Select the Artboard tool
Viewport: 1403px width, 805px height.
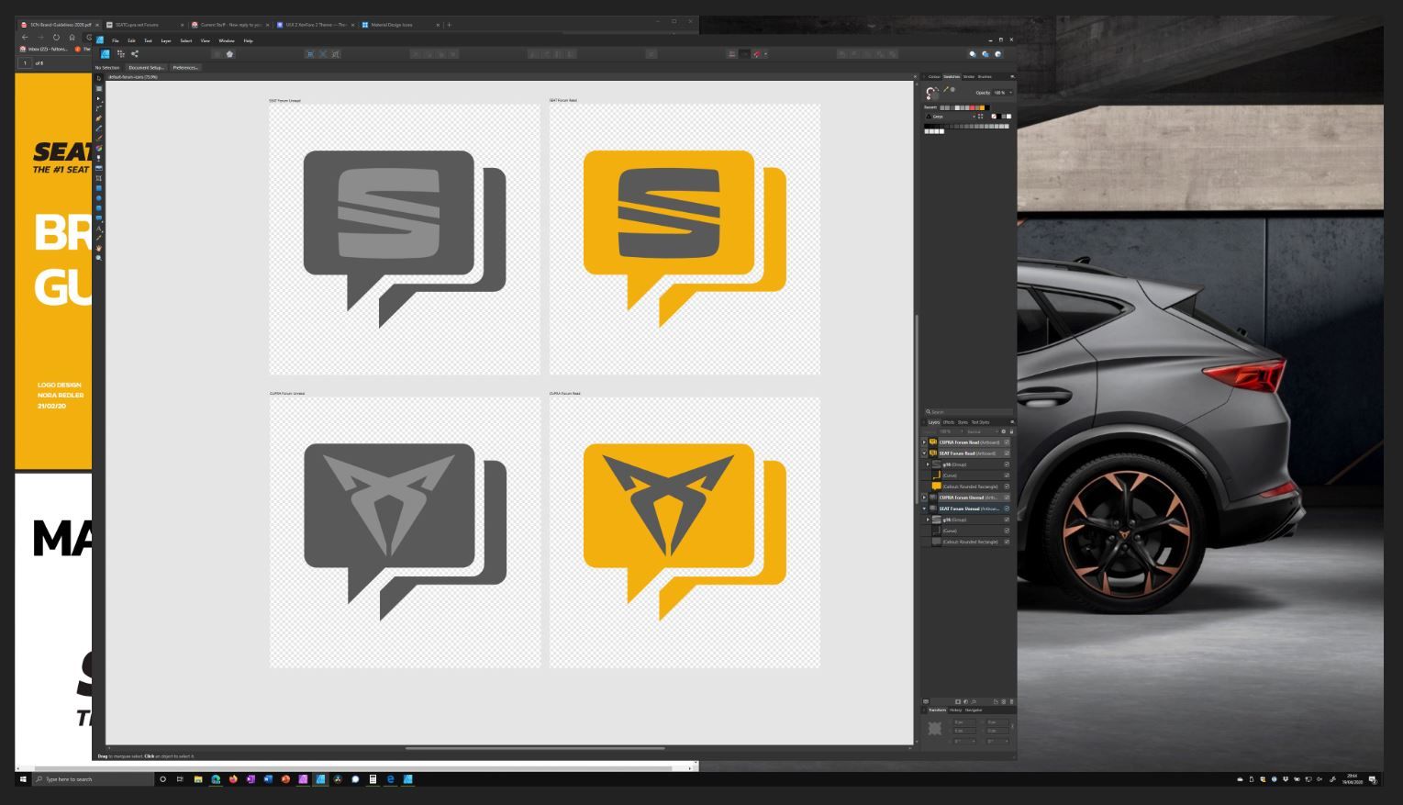click(99, 89)
